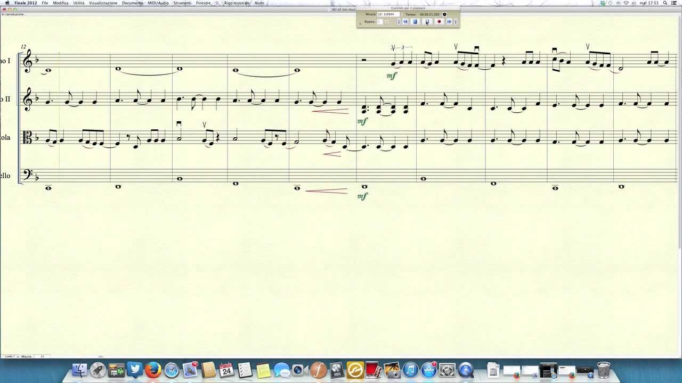Image resolution: width=682 pixels, height=383 pixels.
Task: Click the Time Machine clock icon
Action: (611, 3)
